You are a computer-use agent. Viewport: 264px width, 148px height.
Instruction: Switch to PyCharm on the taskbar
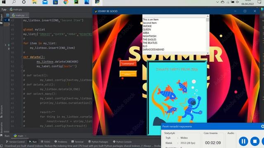coord(76,2)
